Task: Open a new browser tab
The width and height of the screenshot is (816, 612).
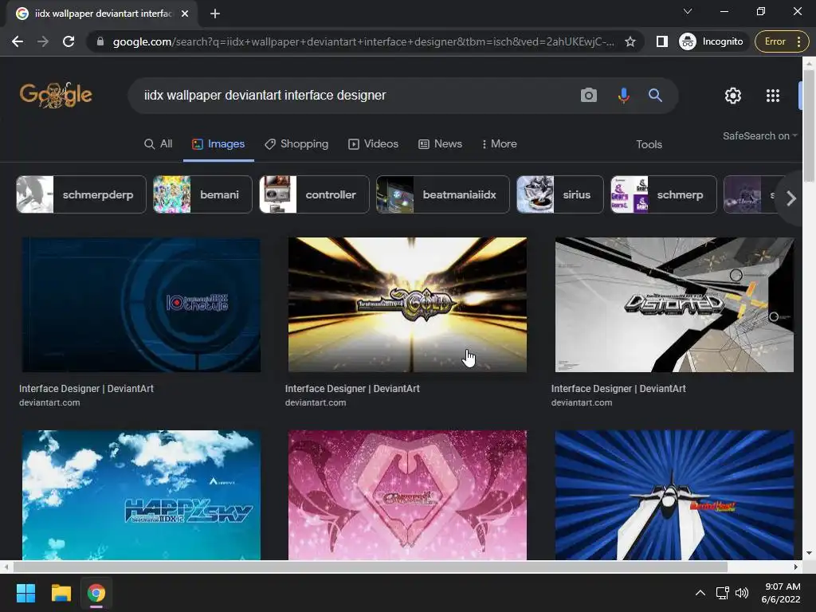Action: click(215, 14)
